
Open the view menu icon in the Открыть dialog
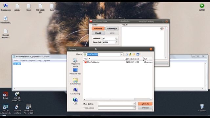point(138,54)
